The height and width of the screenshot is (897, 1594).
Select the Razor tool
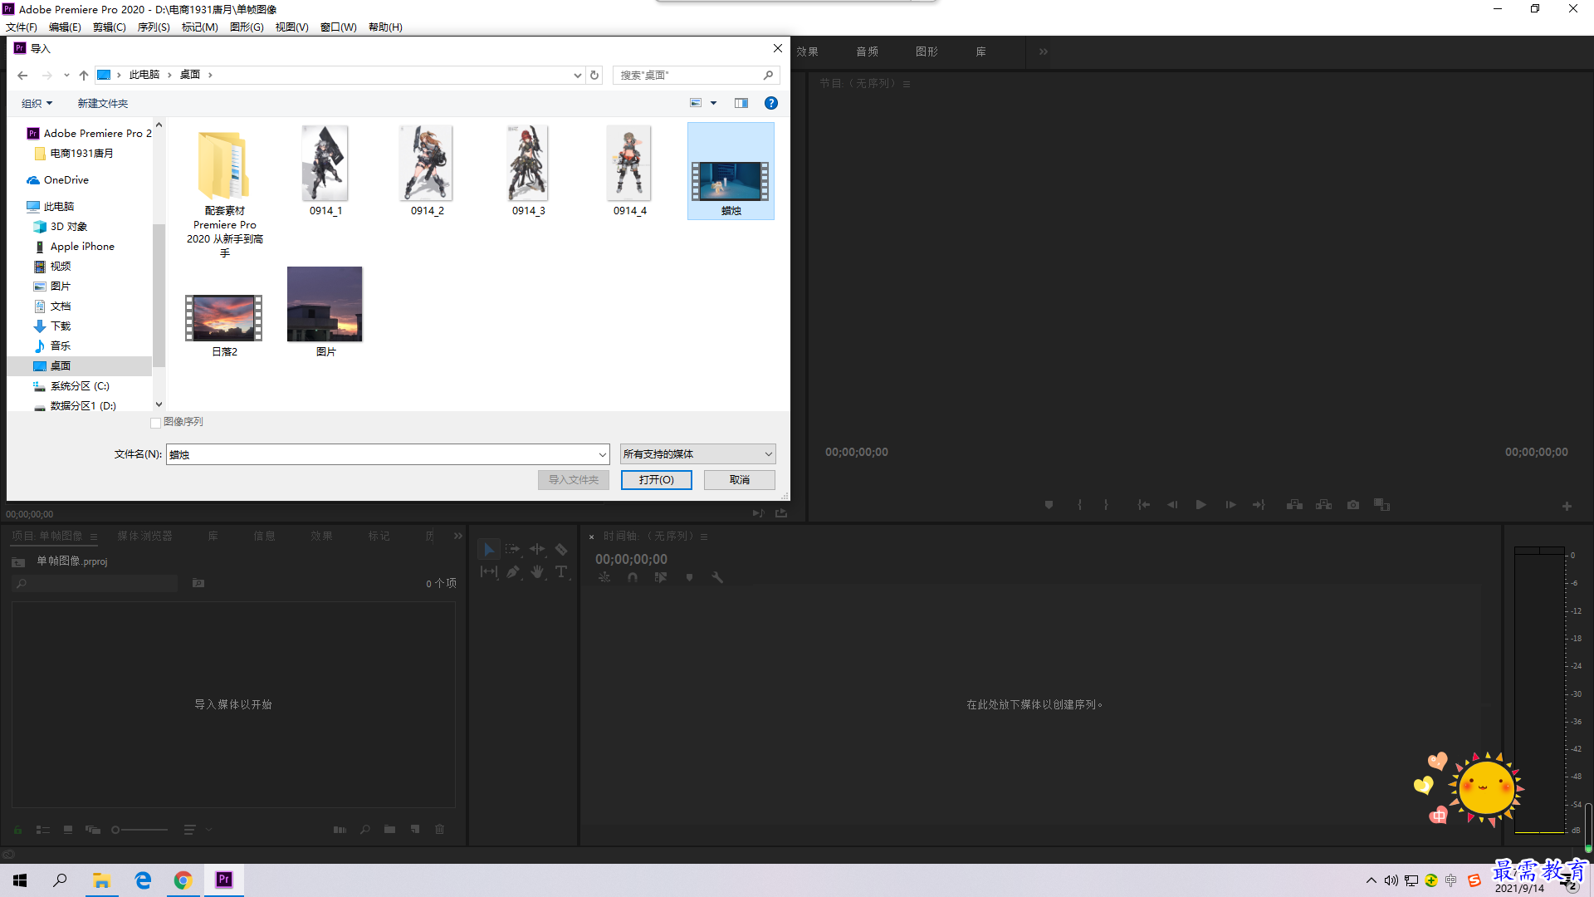click(x=561, y=550)
